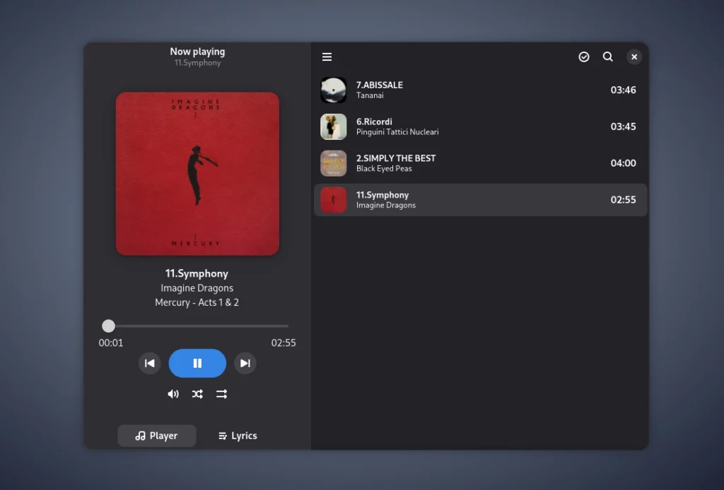Click the total time 02:55 below slider

[x=284, y=343]
